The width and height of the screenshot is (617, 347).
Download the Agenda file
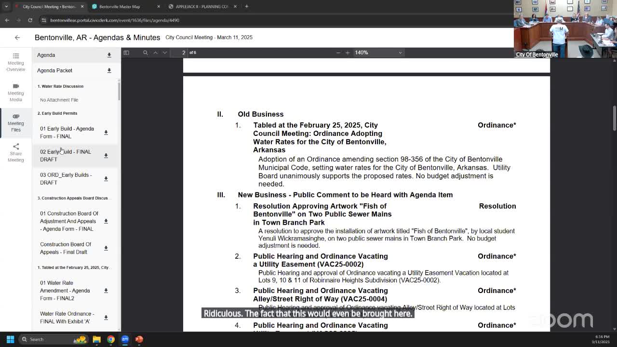coord(109,55)
